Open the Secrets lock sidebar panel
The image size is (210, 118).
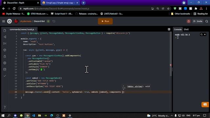5,56
